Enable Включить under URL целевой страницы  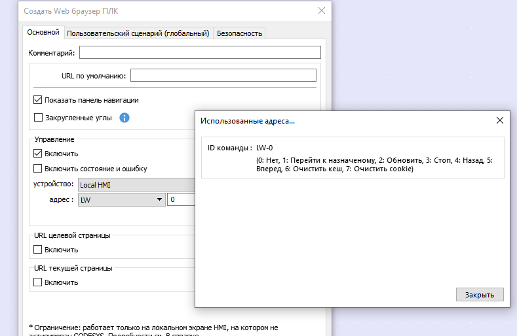[x=37, y=250]
